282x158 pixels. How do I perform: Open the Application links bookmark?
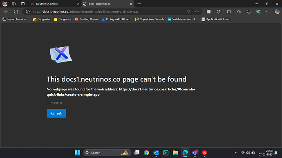coord(216,19)
